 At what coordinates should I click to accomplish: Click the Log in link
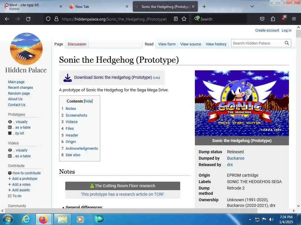click(286, 30)
